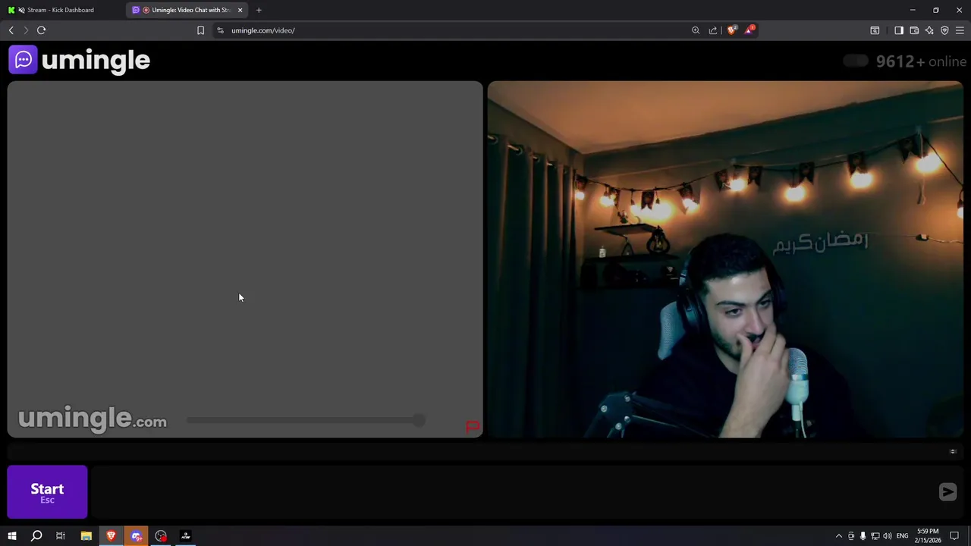Image resolution: width=971 pixels, height=546 pixels.
Task: Reload the umingle page
Action: point(42,30)
